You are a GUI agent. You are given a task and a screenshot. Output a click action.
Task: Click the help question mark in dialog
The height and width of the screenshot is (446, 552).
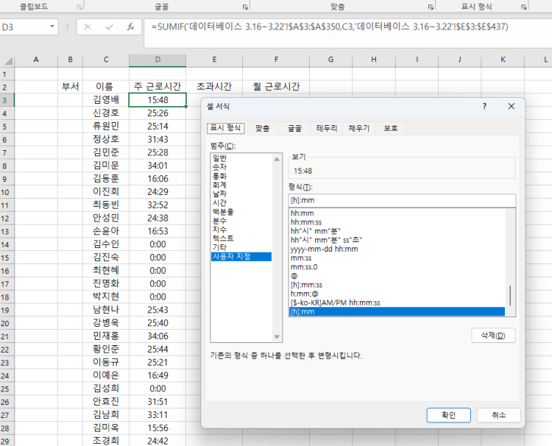click(484, 106)
